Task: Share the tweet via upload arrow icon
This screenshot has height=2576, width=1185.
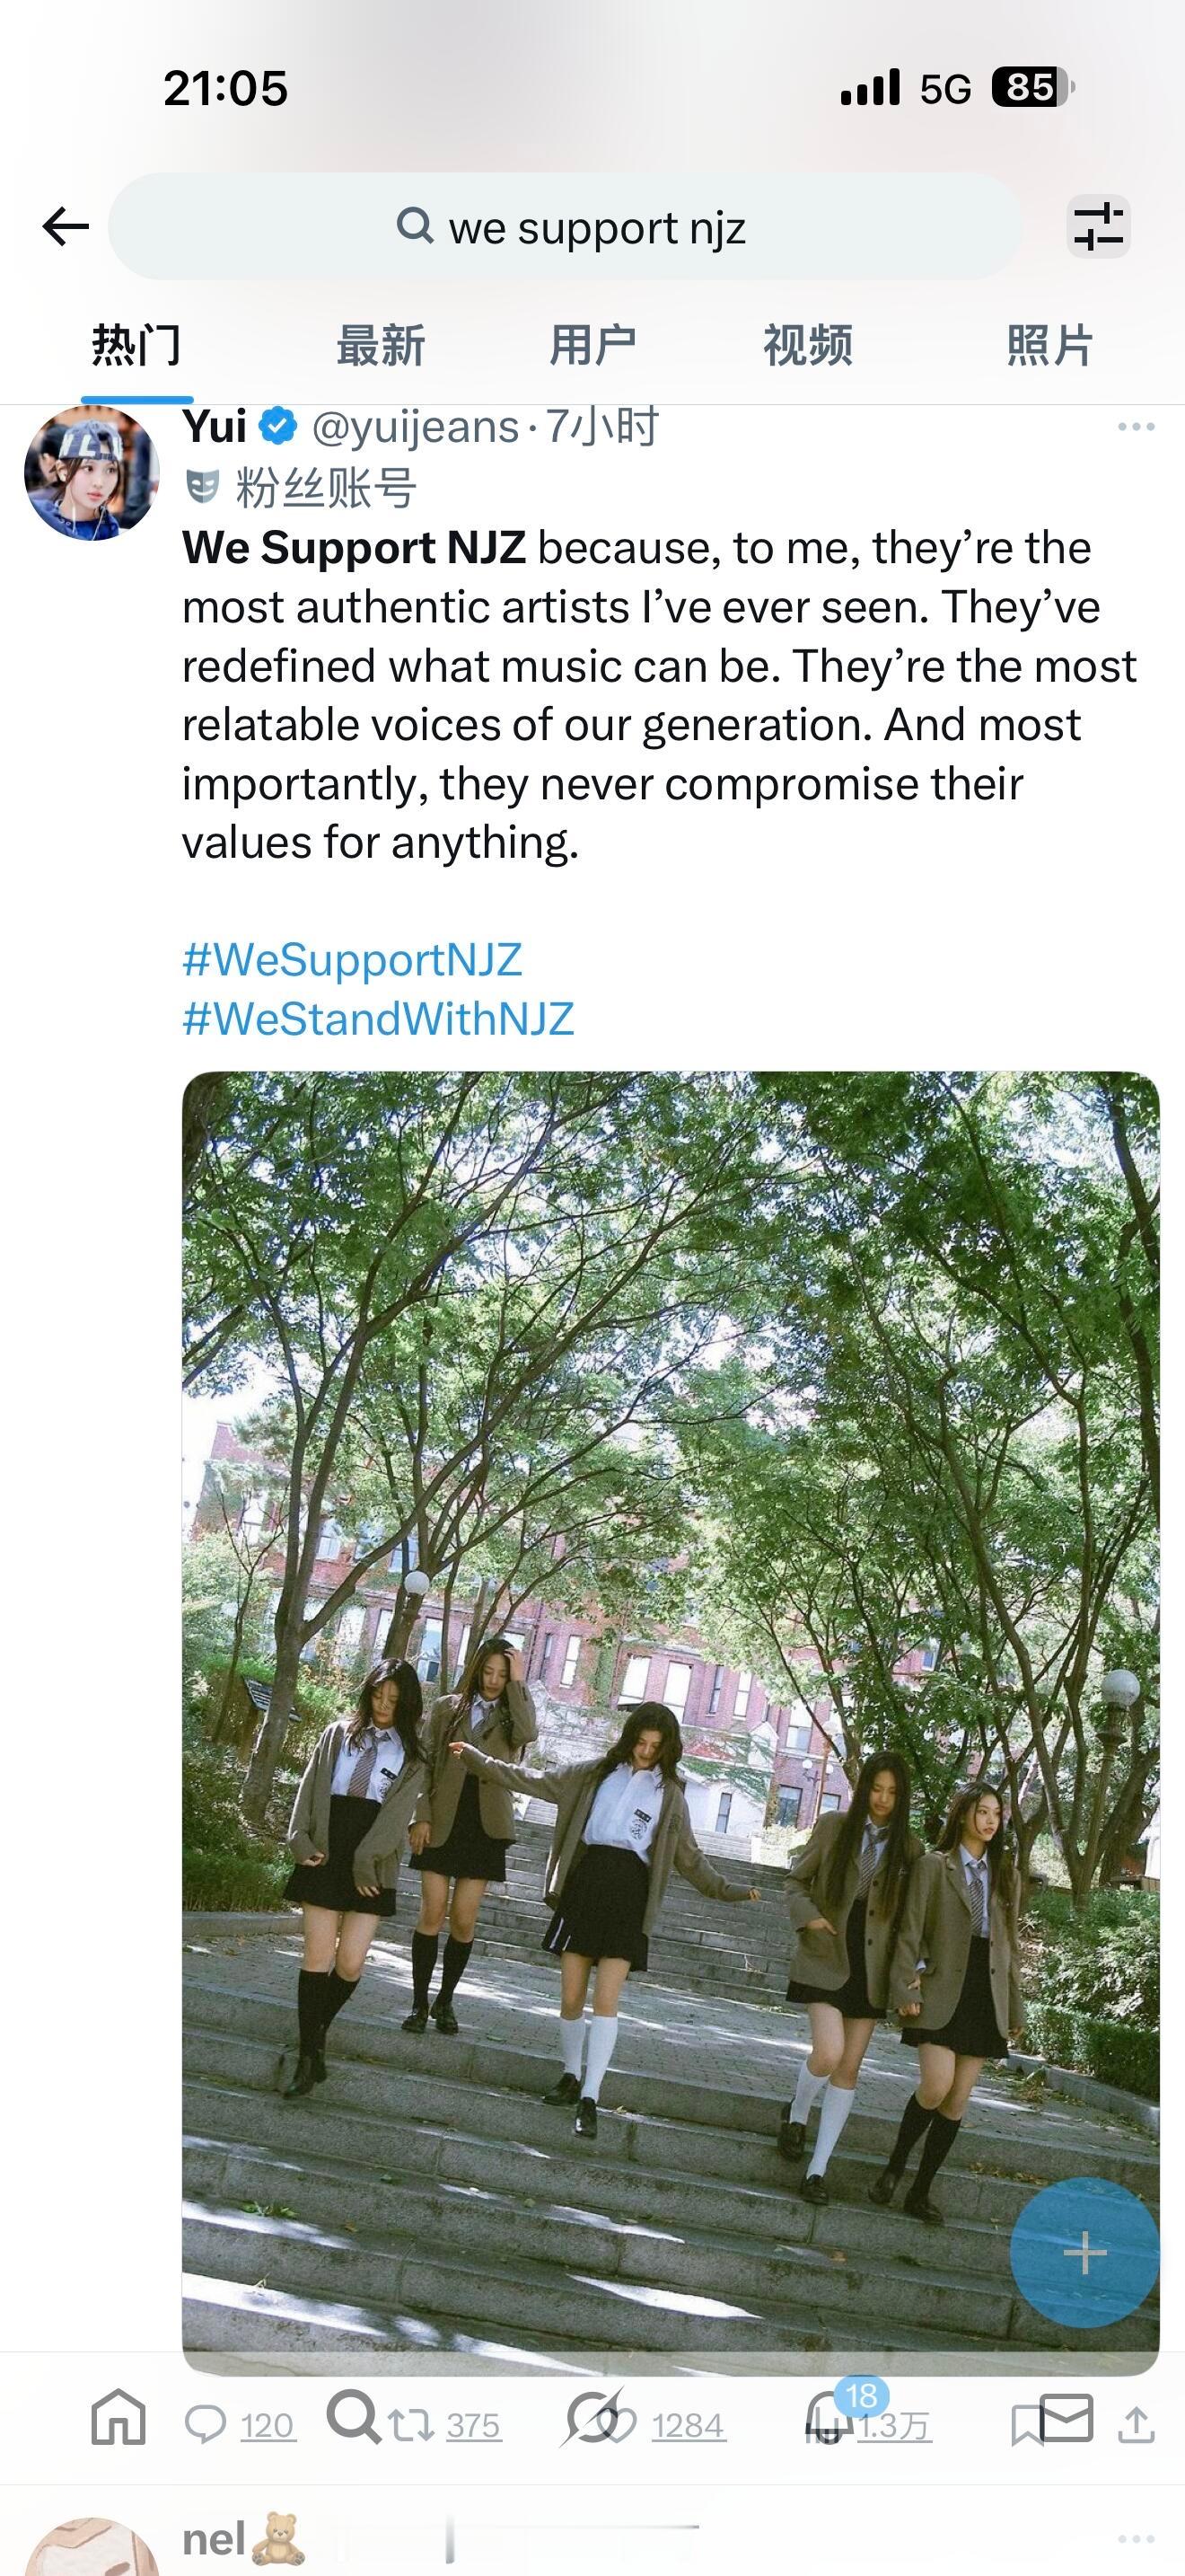Action: click(1136, 2424)
